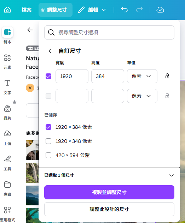Expand the 已選取 1 個尺寸 summary
185x223 pixels.
pyautogui.click(x=109, y=175)
